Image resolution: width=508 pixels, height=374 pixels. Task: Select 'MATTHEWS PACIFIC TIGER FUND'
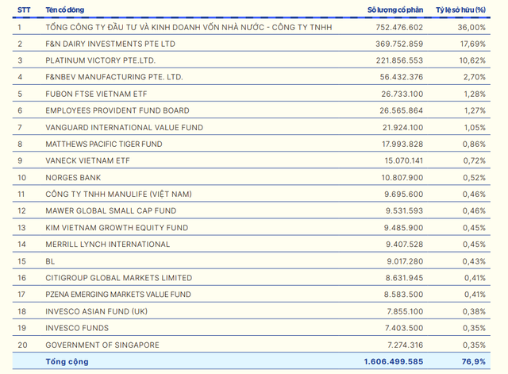click(104, 144)
